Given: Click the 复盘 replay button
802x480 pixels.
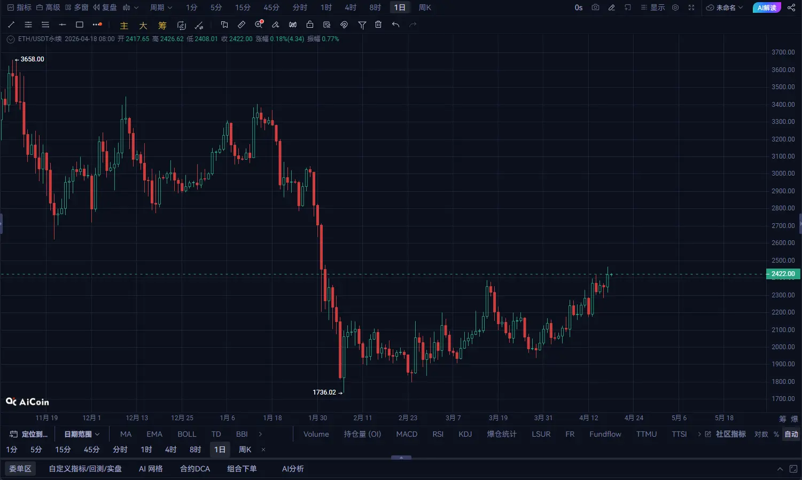Looking at the screenshot, I should point(105,7).
